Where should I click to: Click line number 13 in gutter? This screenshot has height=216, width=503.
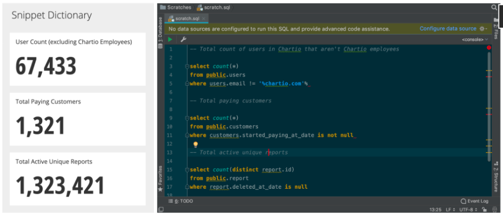coord(170,152)
